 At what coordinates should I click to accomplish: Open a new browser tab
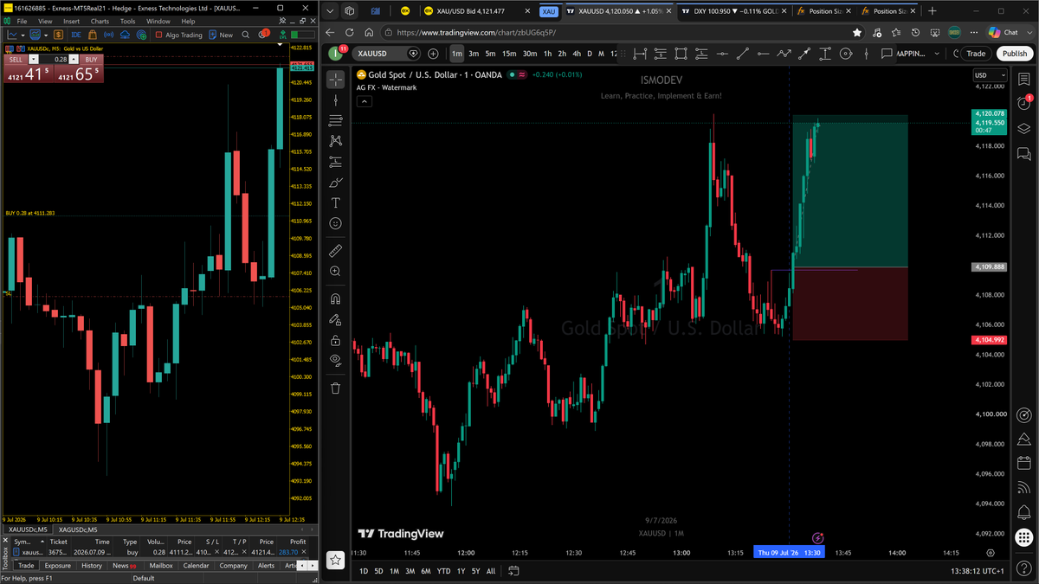pos(932,11)
